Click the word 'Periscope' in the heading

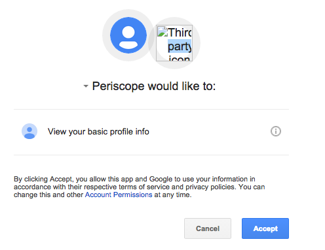click(118, 86)
